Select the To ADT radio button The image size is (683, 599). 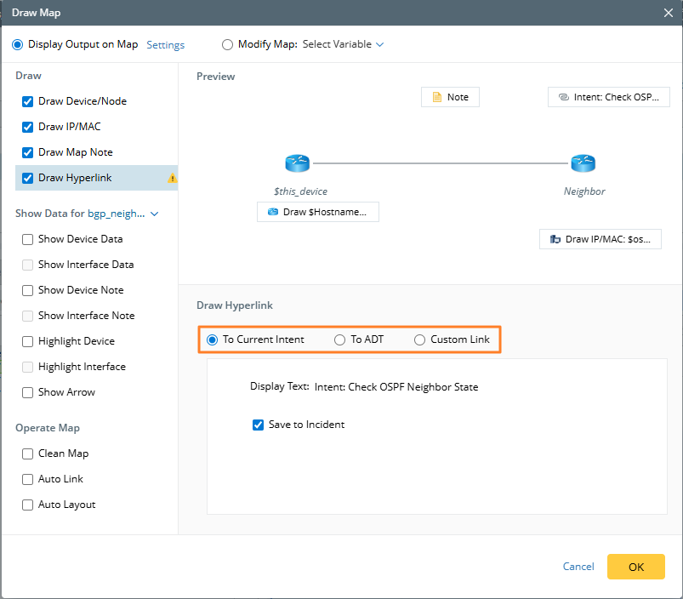[340, 339]
